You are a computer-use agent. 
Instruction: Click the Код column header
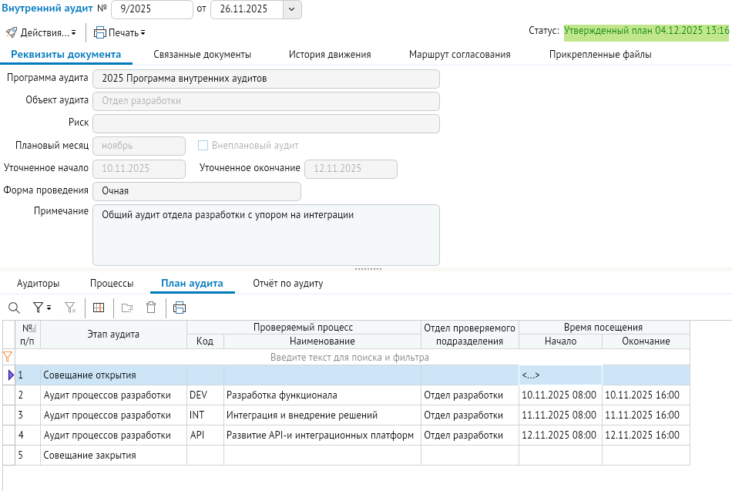coord(205,341)
